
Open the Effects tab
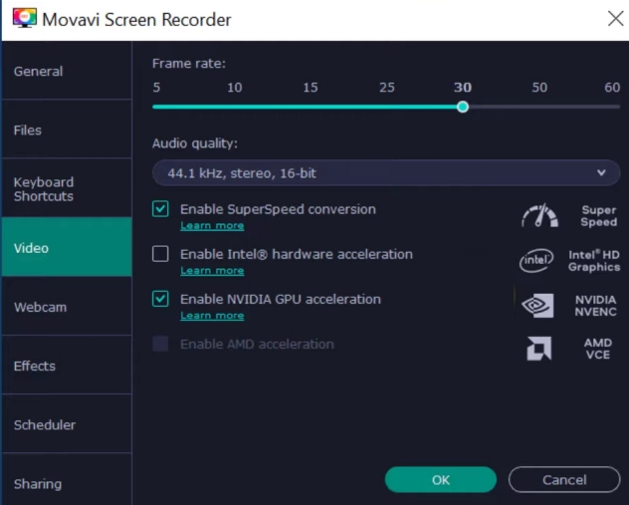(67, 367)
